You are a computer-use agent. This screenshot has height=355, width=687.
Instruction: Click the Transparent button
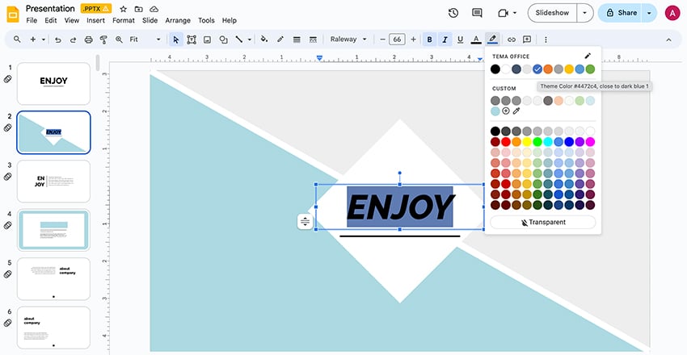point(542,222)
